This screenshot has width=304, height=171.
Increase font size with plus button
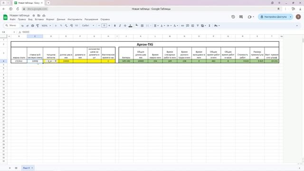(109, 26)
